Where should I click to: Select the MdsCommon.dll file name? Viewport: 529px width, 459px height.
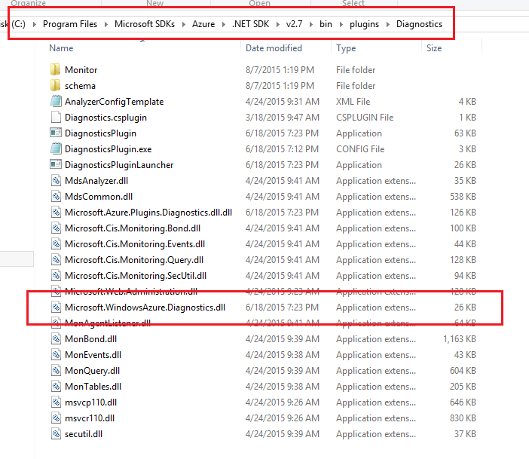point(99,197)
